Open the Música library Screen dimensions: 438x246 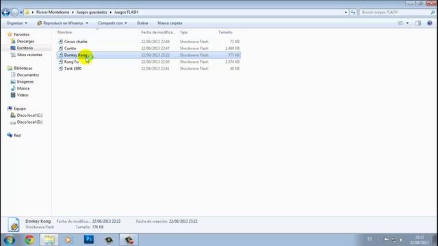tap(23, 88)
